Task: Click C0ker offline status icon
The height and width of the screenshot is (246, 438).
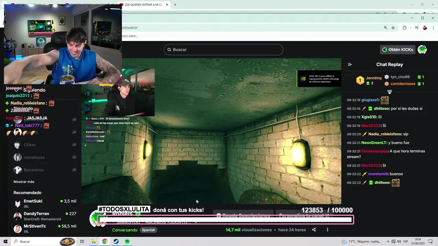Action: pos(74,145)
